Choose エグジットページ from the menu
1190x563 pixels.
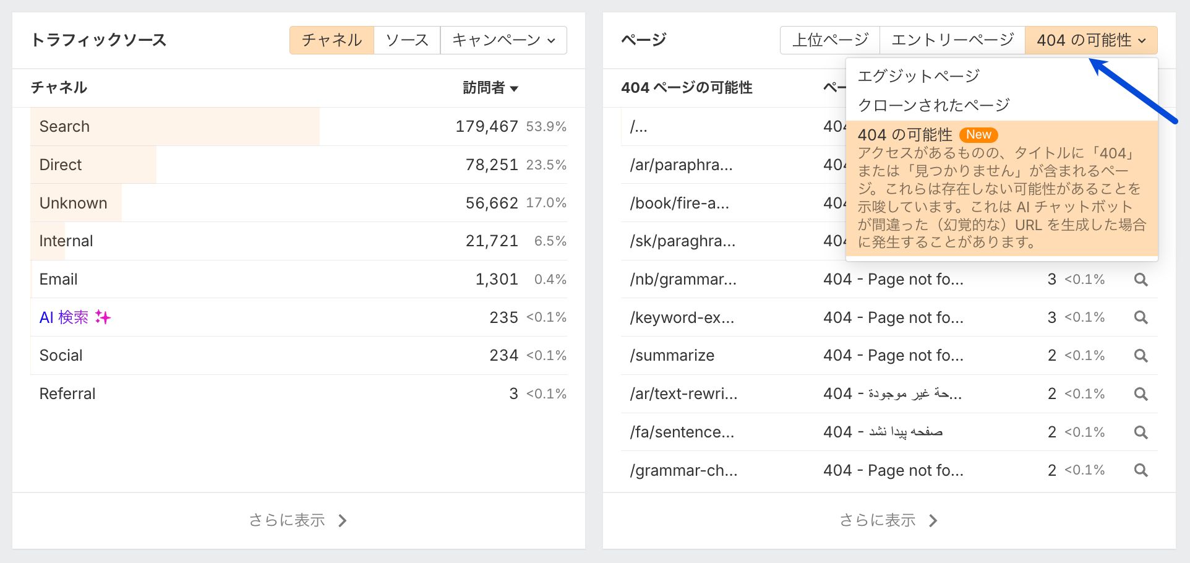[x=918, y=76]
